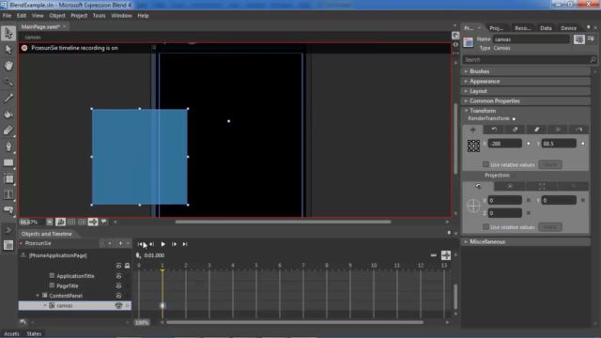Open the Projection Rotation tab

tap(478, 186)
